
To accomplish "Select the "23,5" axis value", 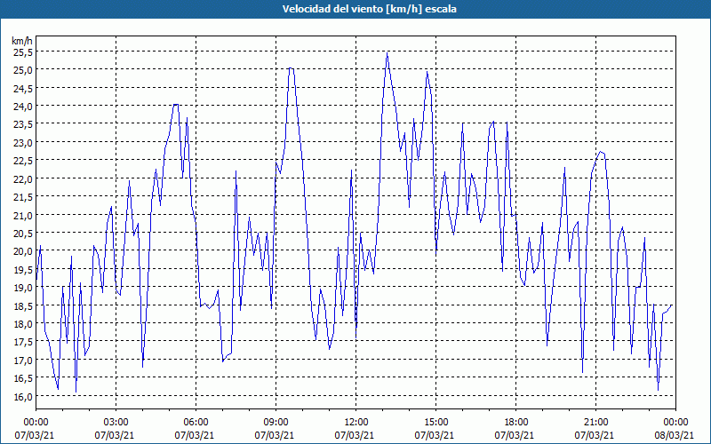I will [x=22, y=125].
